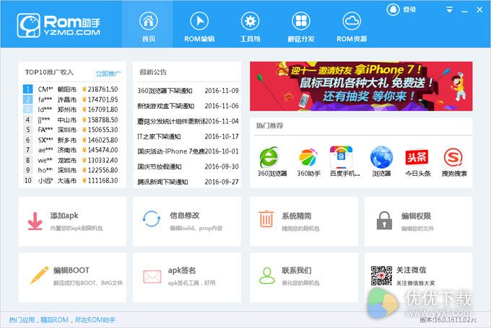Screen dimensions: 491x328
Task: Open the title bar dropdown menu arrow
Action: [x=449, y=10]
